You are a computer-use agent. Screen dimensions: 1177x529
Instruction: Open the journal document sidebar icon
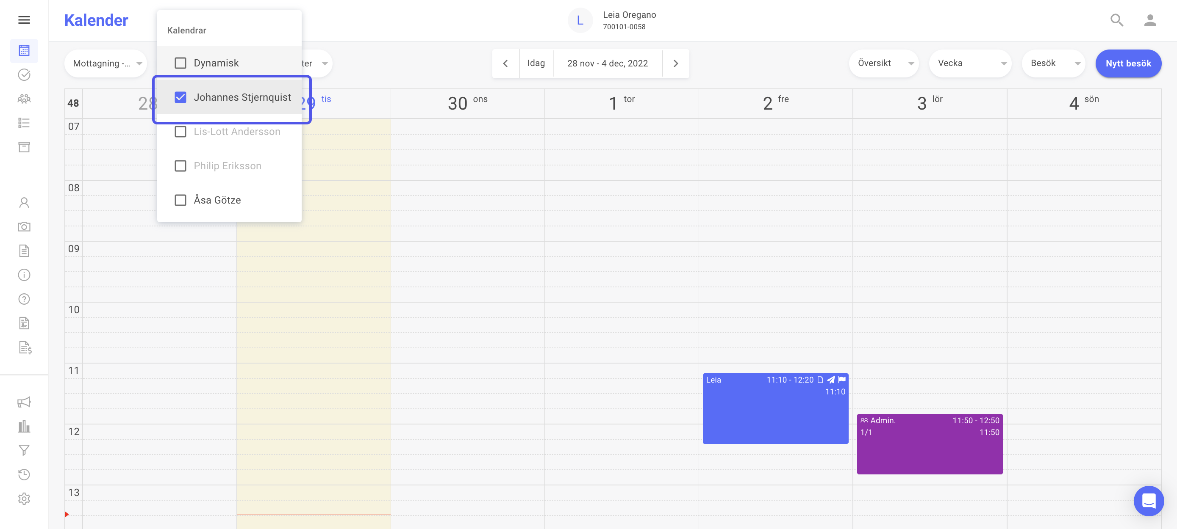click(24, 251)
